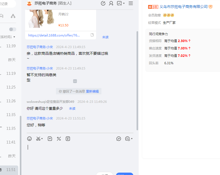Click the forward arrow bubble icon
This screenshot has height=175, width=220.
pyautogui.click(x=119, y=139)
